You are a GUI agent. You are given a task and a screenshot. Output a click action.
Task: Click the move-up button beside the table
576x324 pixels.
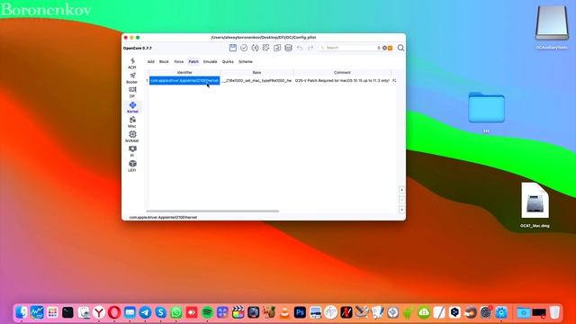click(401, 190)
